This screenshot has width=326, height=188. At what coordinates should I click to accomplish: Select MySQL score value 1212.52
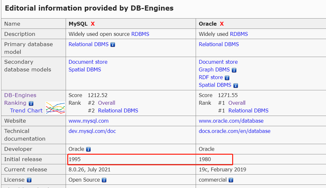97,95
